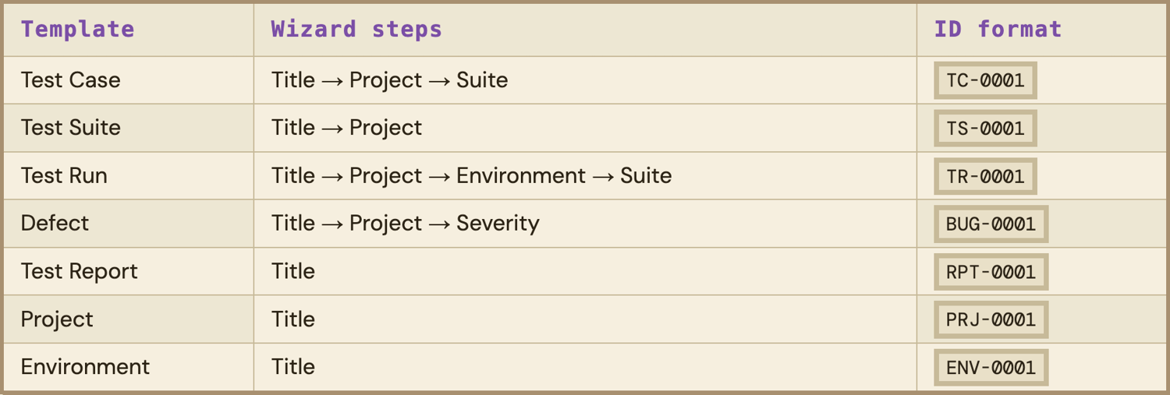Select the TS-0001 ID badge
Image resolution: width=1170 pixels, height=395 pixels.
[985, 129]
